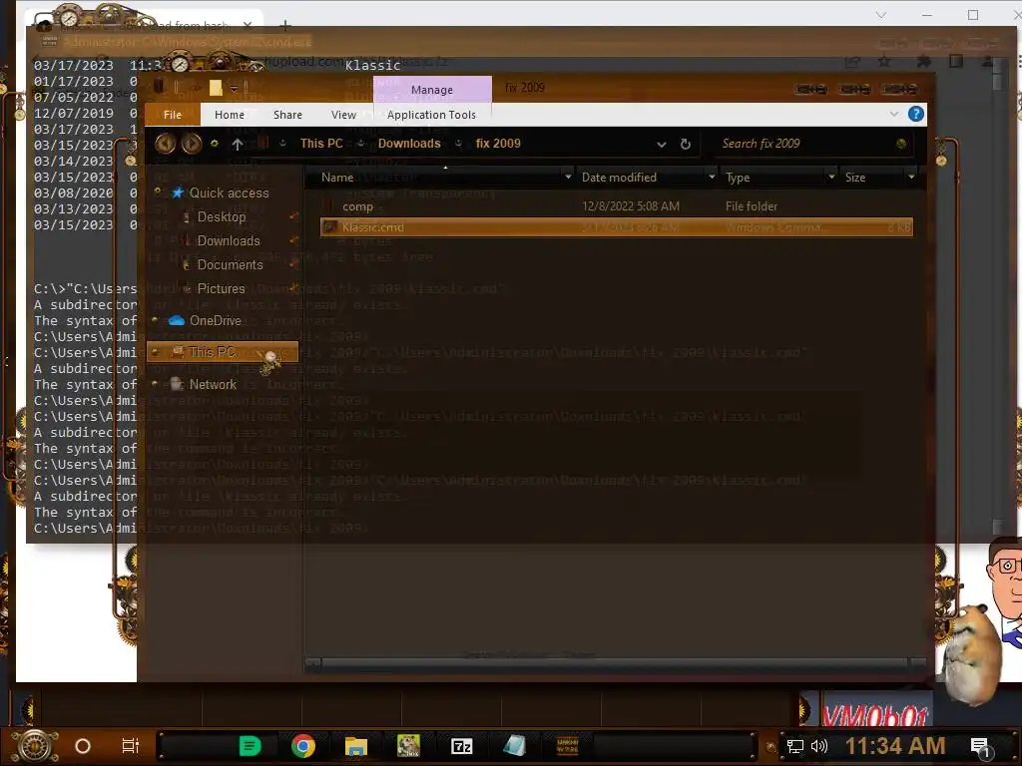The height and width of the screenshot is (766, 1022).
Task: Click the 11:34 AM taskbar clock
Action: pos(895,746)
